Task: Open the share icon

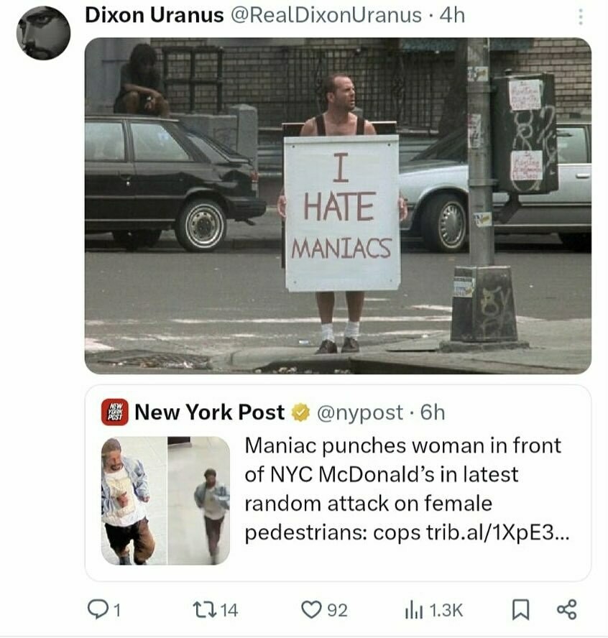Action: (566, 609)
